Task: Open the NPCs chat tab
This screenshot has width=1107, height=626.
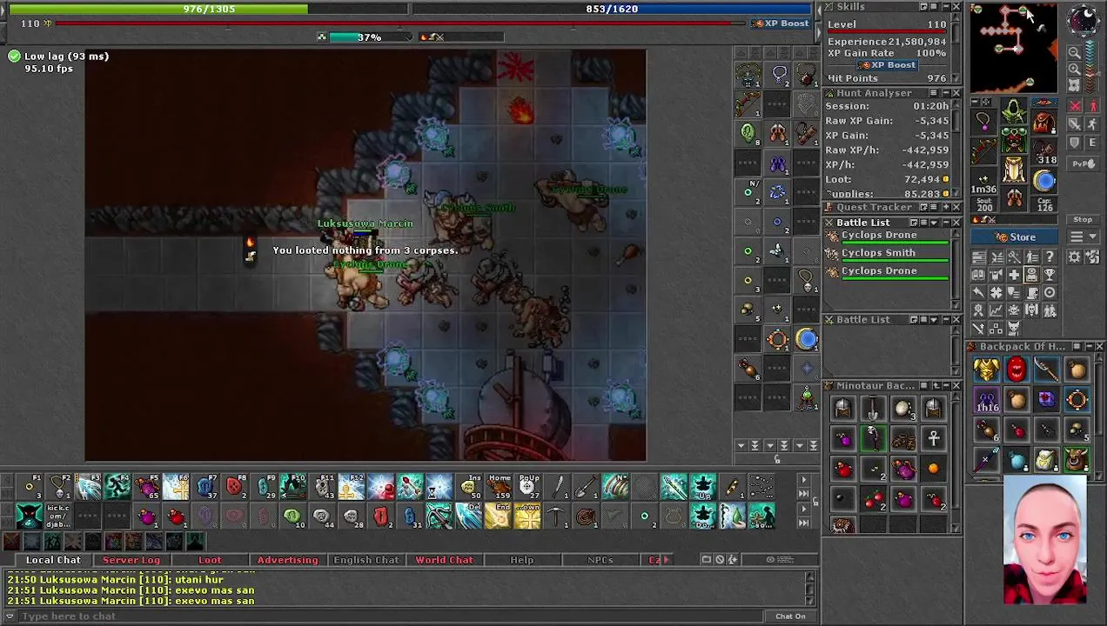Action: [x=600, y=560]
